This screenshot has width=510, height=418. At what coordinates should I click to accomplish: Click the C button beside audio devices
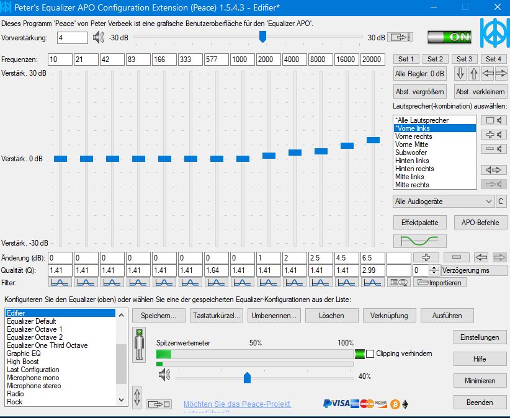(501, 202)
